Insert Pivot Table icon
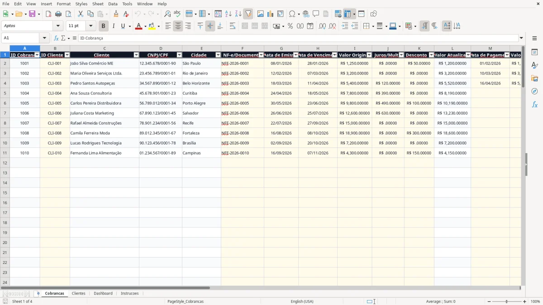Image resolution: width=543 pixels, height=305 pixels. coord(281,14)
